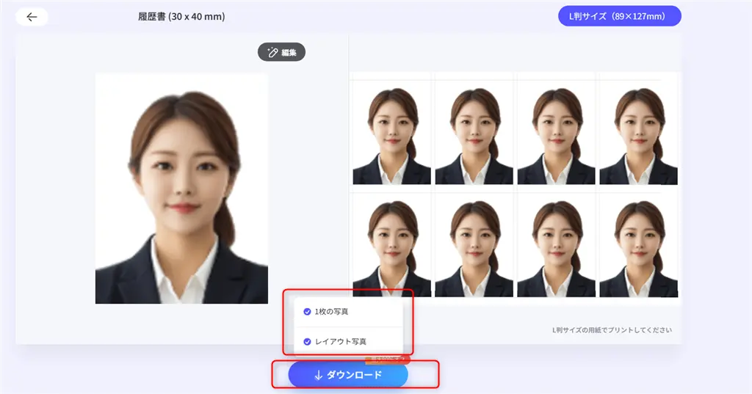Click the large ID photo preview
752x394 pixels.
pyautogui.click(x=181, y=188)
